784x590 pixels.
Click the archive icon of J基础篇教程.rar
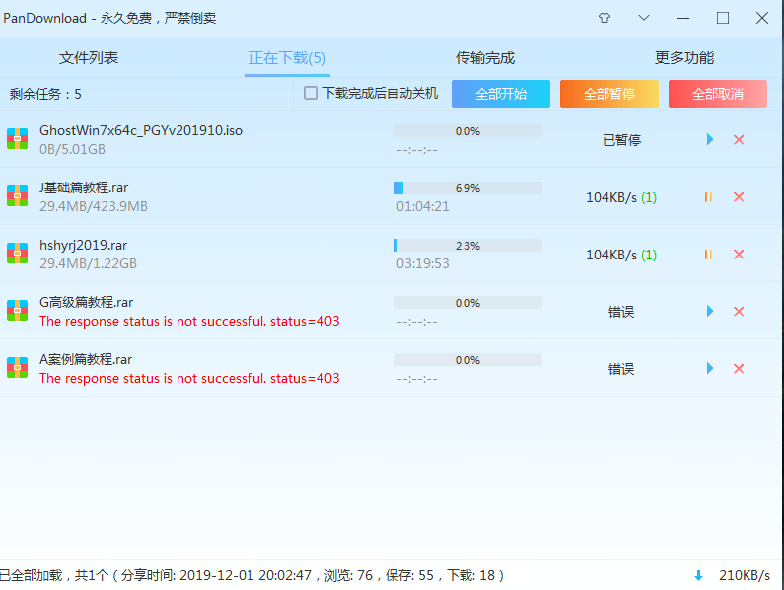(17, 195)
